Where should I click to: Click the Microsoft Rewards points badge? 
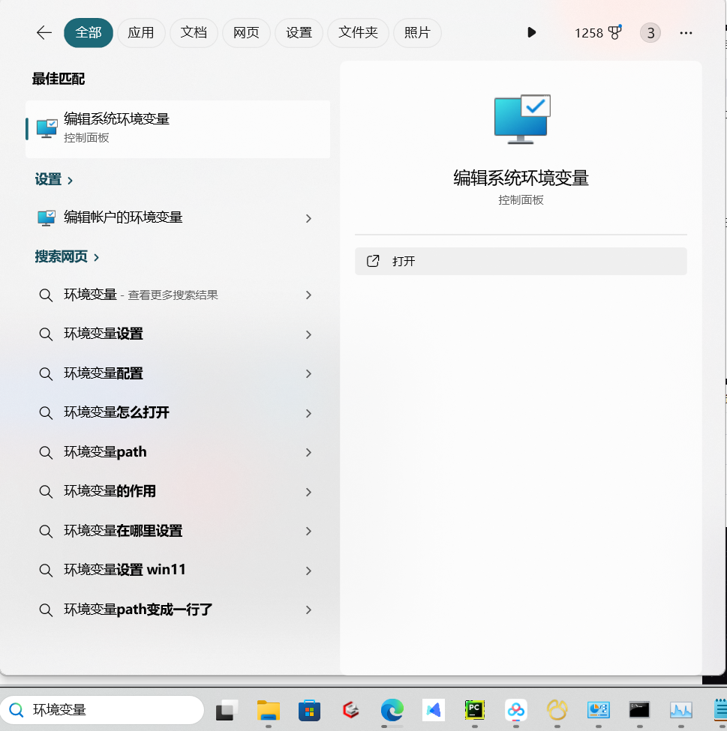596,32
